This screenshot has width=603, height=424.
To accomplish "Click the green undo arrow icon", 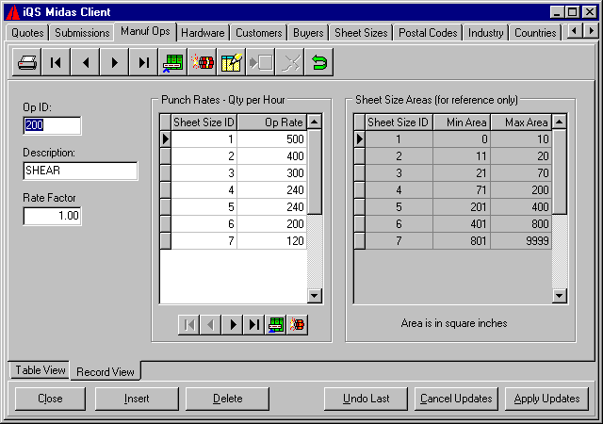I will tap(319, 62).
